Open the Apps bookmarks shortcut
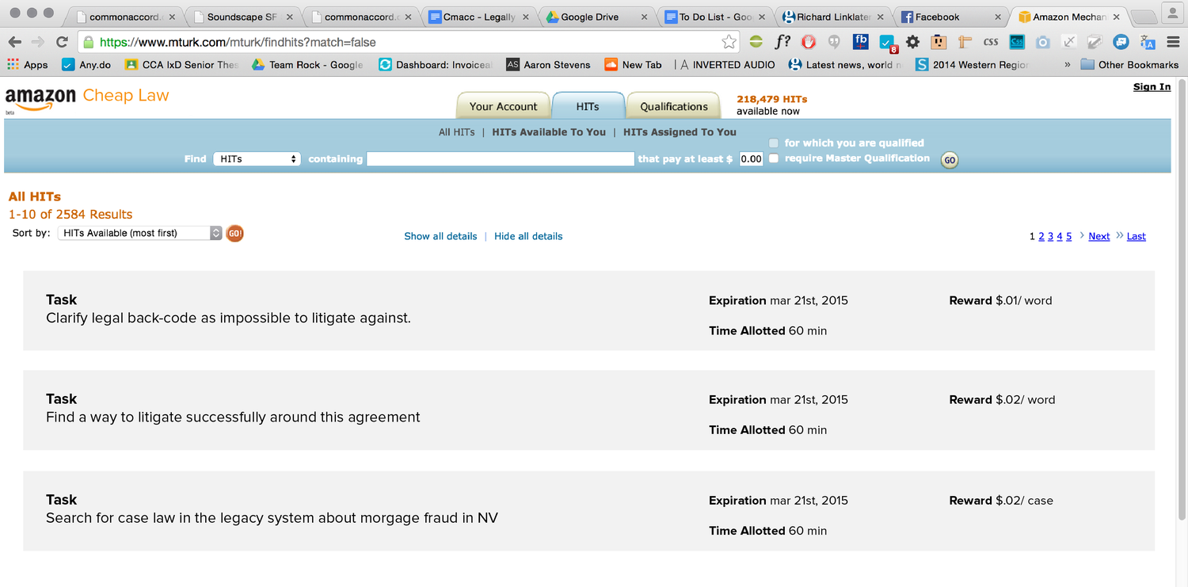The image size is (1188, 587). pyautogui.click(x=27, y=65)
